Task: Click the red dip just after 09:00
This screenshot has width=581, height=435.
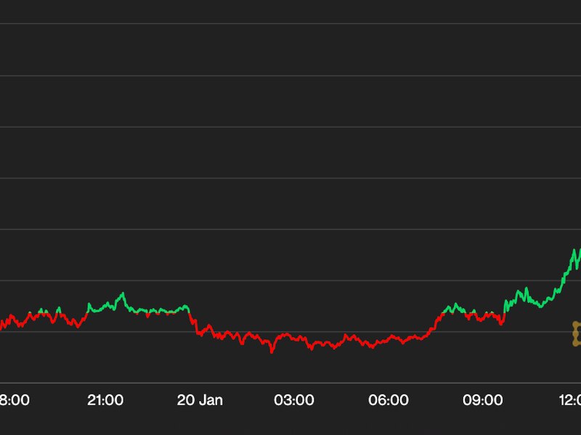Action: 501,323
